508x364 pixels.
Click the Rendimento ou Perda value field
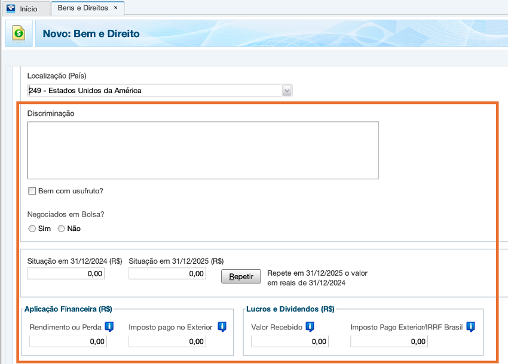[69, 341]
